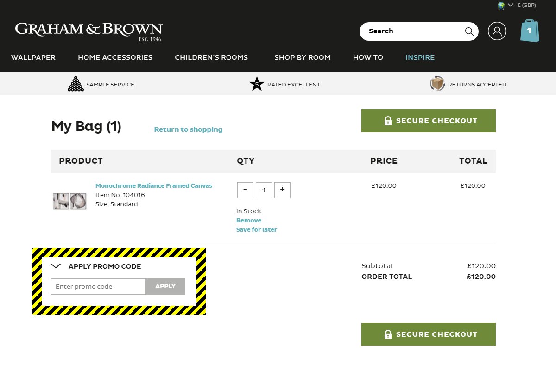556x370 pixels.
Task: Click the Sample Service swatch pyramid icon
Action: pos(76,84)
